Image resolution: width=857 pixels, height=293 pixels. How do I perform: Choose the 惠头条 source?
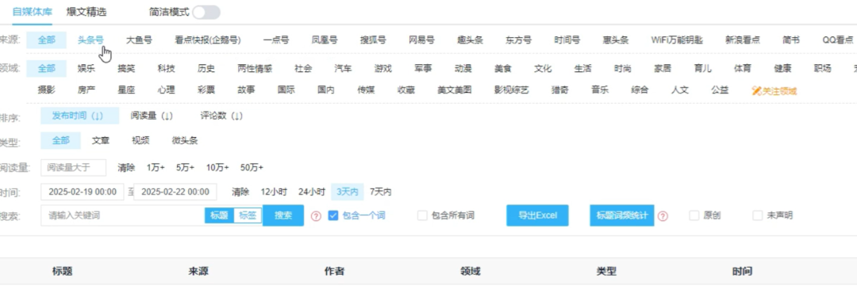coord(616,40)
